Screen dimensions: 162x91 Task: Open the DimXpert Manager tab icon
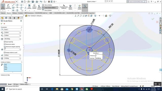[x=14, y=18]
